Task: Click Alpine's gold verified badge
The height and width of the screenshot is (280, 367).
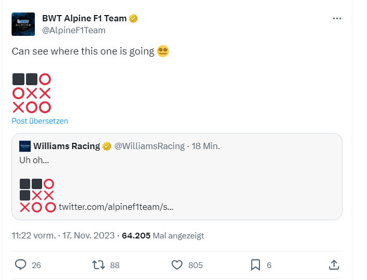Action: [x=134, y=19]
